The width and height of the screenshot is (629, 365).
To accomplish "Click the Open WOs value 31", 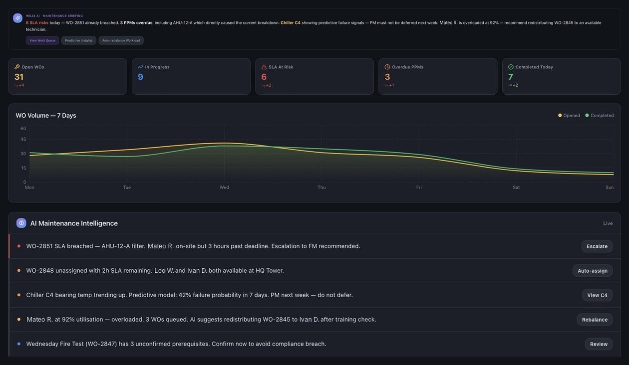I will coord(19,77).
